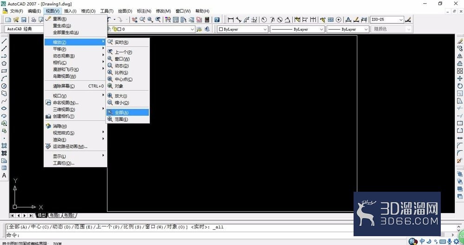
Task: Select the Circle draw tool
Action: (x=4, y=86)
